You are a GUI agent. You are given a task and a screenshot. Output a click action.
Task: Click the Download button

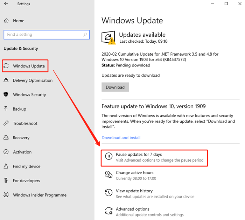(115, 87)
